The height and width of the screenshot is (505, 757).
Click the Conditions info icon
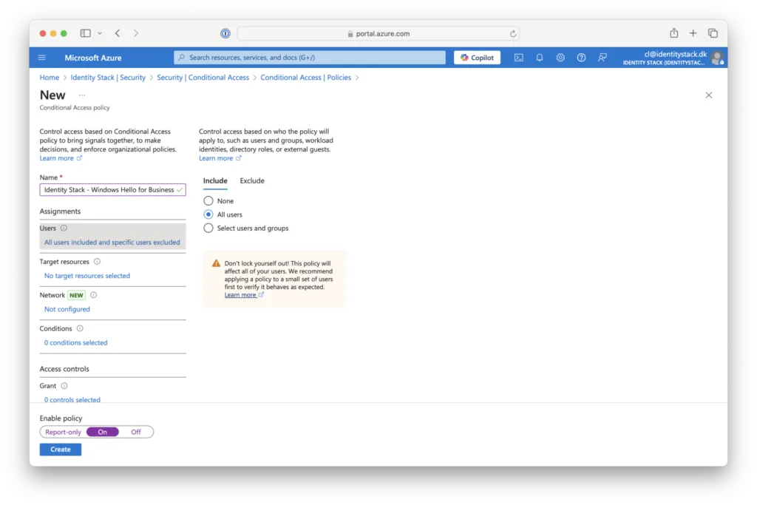point(80,328)
